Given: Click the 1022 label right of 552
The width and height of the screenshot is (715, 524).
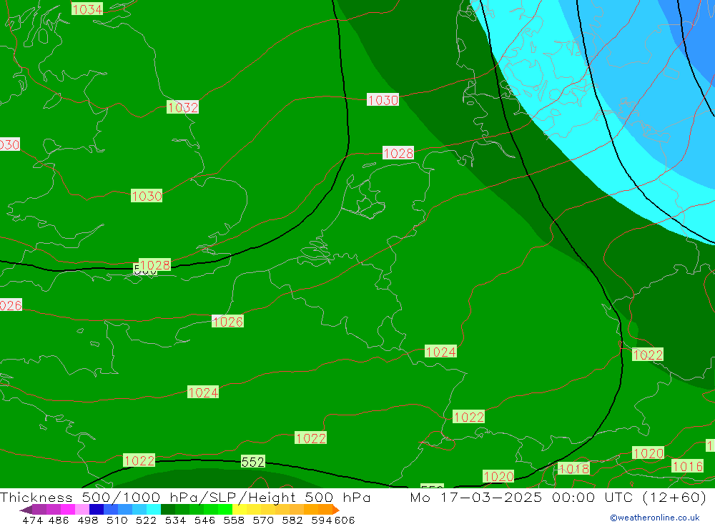Looking at the screenshot, I should pyautogui.click(x=310, y=438).
